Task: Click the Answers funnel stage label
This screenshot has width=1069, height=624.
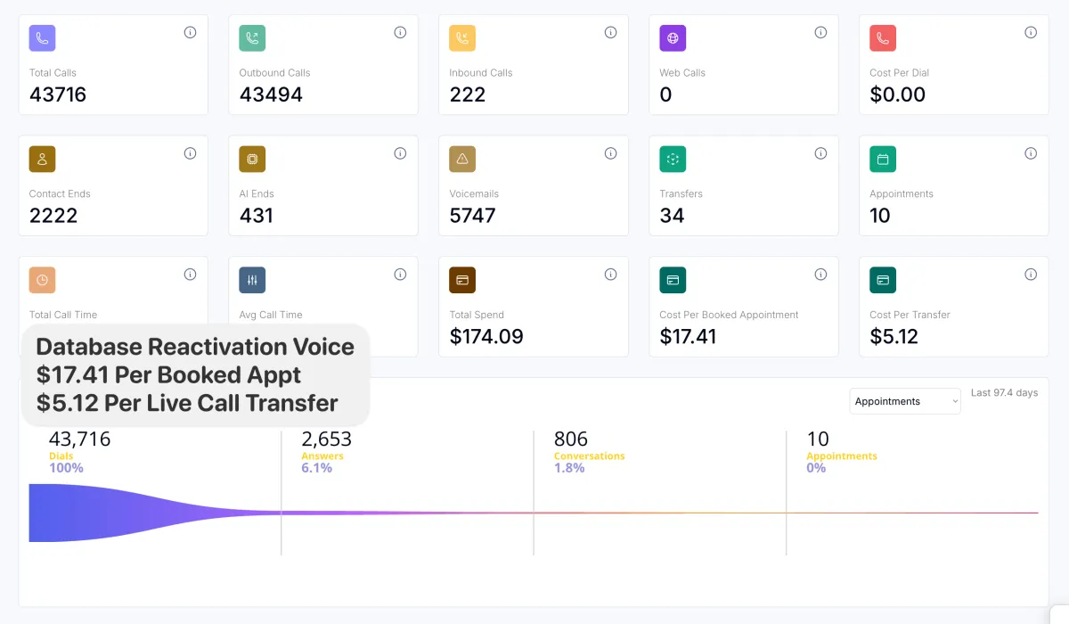Action: coord(322,456)
